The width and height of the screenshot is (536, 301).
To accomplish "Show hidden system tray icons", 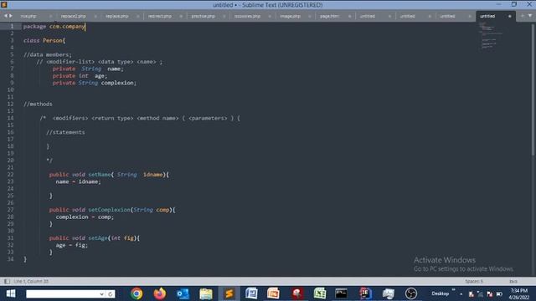I will click(461, 293).
